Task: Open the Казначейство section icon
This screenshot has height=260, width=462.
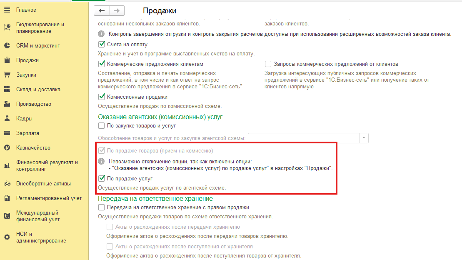Action: point(7,147)
